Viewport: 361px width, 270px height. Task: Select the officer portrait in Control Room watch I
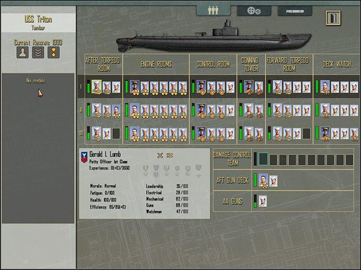201,87
